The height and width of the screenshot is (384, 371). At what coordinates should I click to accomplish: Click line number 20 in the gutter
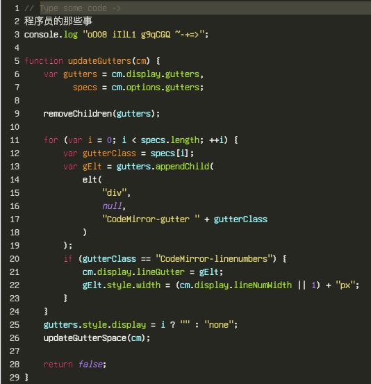[x=15, y=259]
